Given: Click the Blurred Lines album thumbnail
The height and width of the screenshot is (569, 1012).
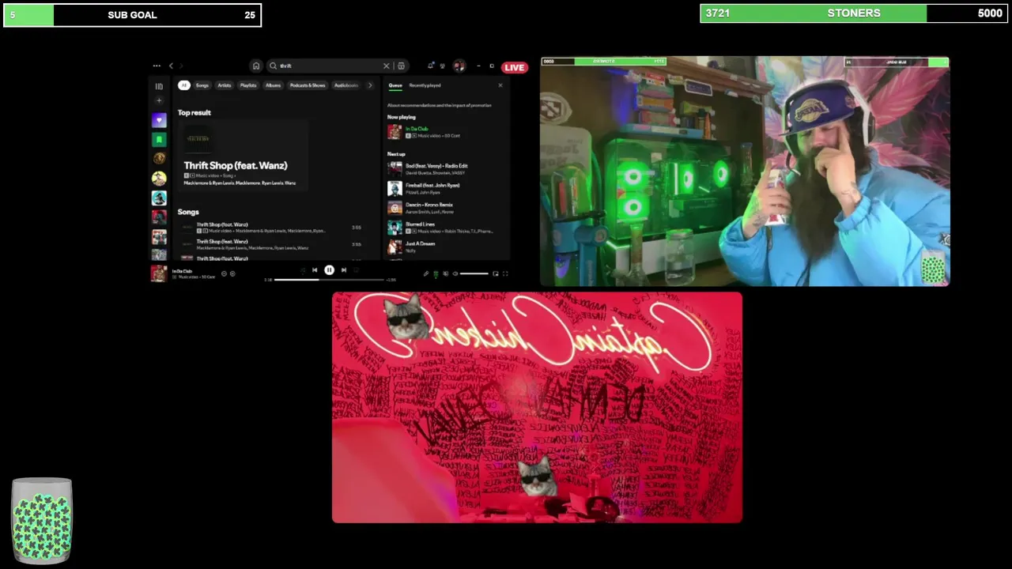Looking at the screenshot, I should [x=395, y=228].
